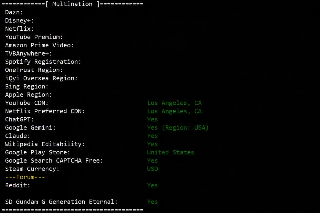Select the Yes value for SD Gundam

click(152, 202)
